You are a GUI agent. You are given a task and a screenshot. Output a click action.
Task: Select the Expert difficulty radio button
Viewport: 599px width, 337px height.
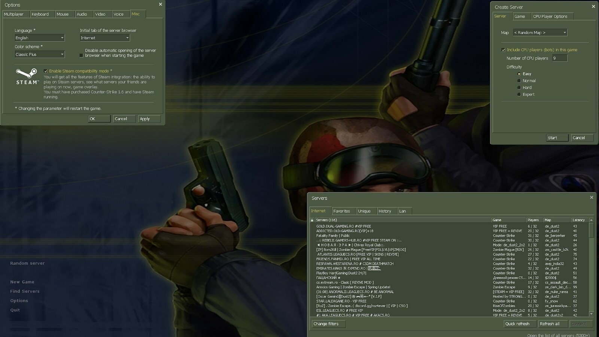(519, 95)
